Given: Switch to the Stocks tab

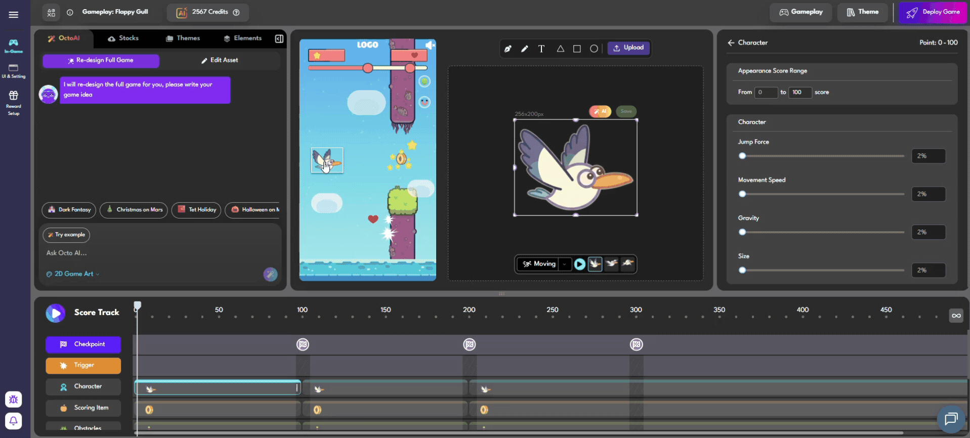Looking at the screenshot, I should click(x=123, y=38).
